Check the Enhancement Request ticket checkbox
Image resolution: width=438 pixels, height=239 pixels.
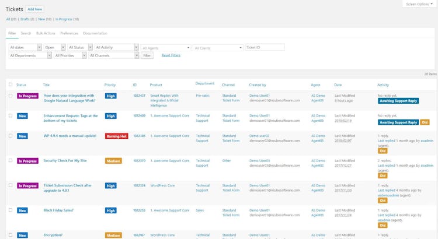coord(11,116)
